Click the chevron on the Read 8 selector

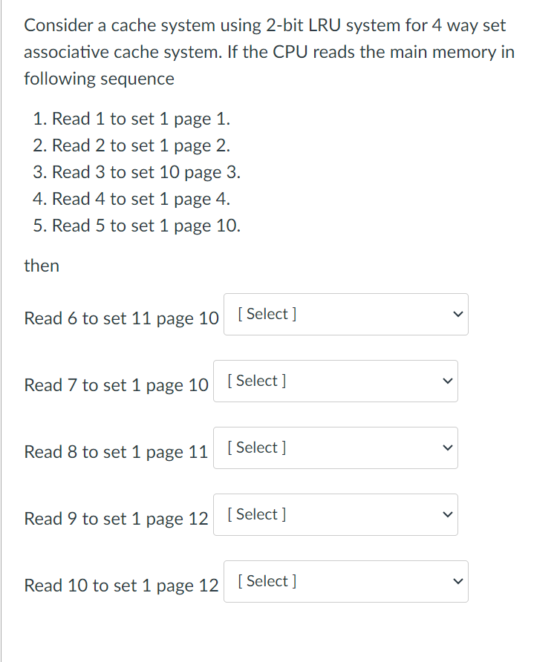448,448
